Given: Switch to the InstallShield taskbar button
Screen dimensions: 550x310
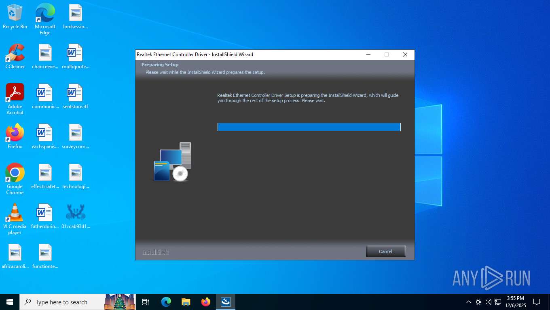Looking at the screenshot, I should [226, 302].
